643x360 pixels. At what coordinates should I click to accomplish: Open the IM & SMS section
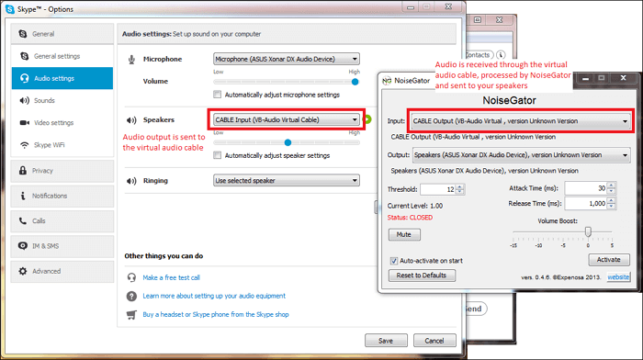click(62, 245)
